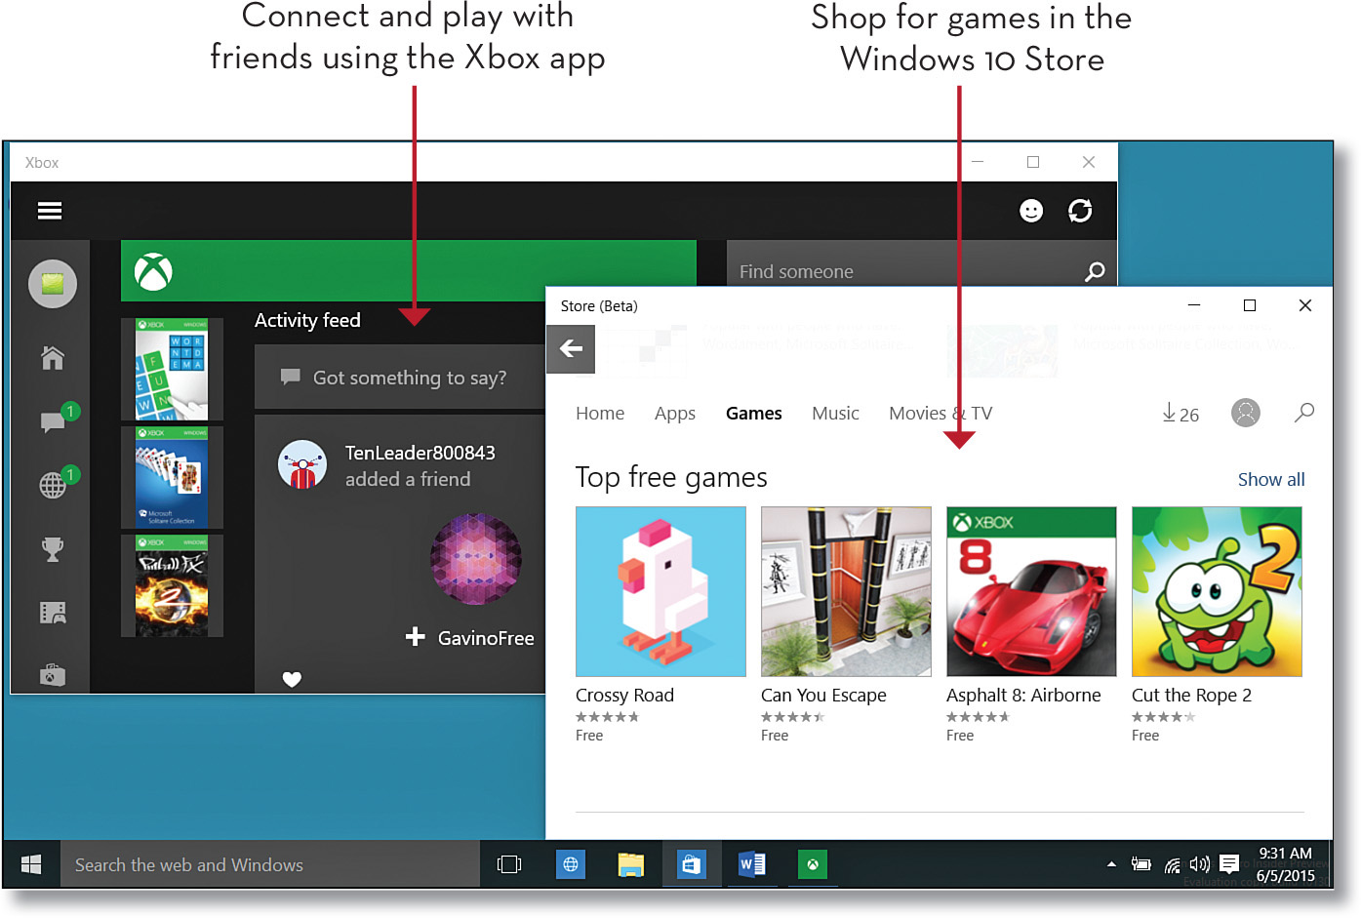Screen dimensions: 1361x918
Task: Open the Xbox smiley face feedback icon
Action: pos(1031,211)
